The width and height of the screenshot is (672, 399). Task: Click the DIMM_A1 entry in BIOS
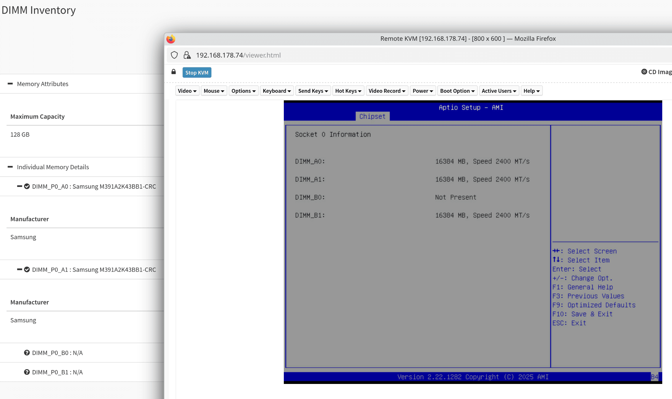click(412, 179)
